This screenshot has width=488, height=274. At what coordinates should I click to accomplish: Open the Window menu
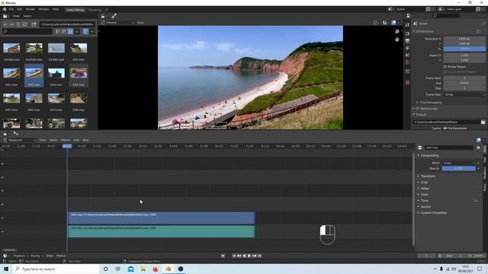(x=43, y=9)
